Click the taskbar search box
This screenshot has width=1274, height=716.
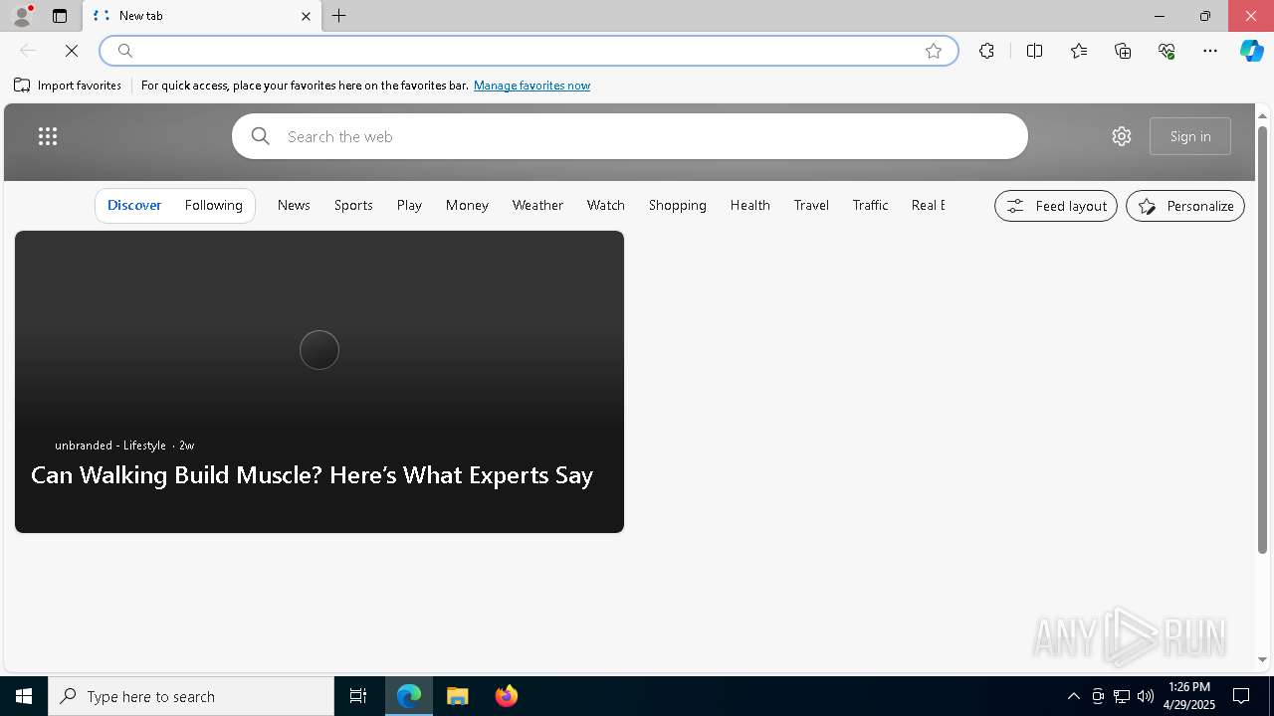pyautogui.click(x=191, y=696)
